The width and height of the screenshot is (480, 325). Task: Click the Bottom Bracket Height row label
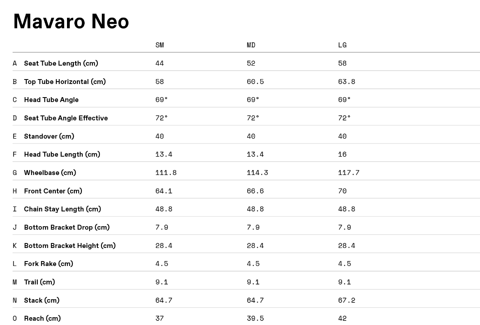coord(70,245)
